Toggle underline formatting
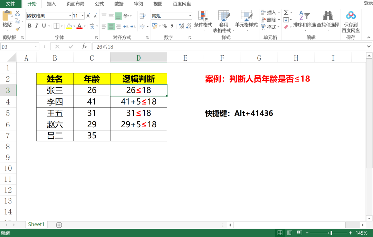Screen dimensions: 373x237 coord(44,26)
